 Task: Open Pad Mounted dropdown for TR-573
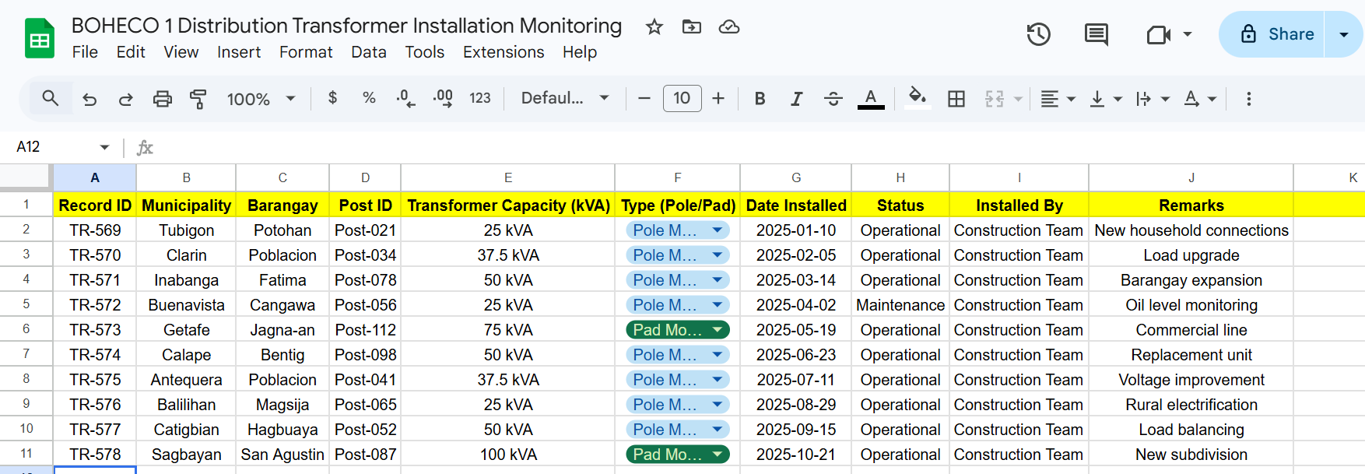coord(718,330)
